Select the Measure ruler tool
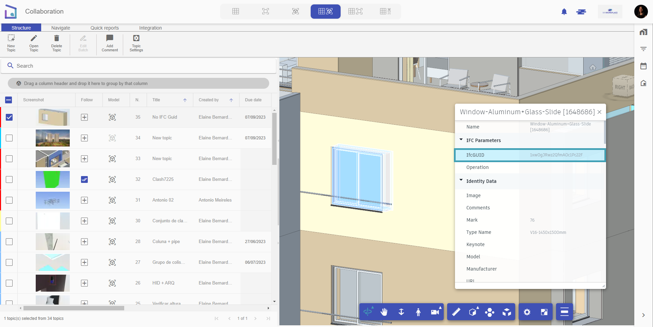Screen dimensions: 653x327 tap(456, 312)
